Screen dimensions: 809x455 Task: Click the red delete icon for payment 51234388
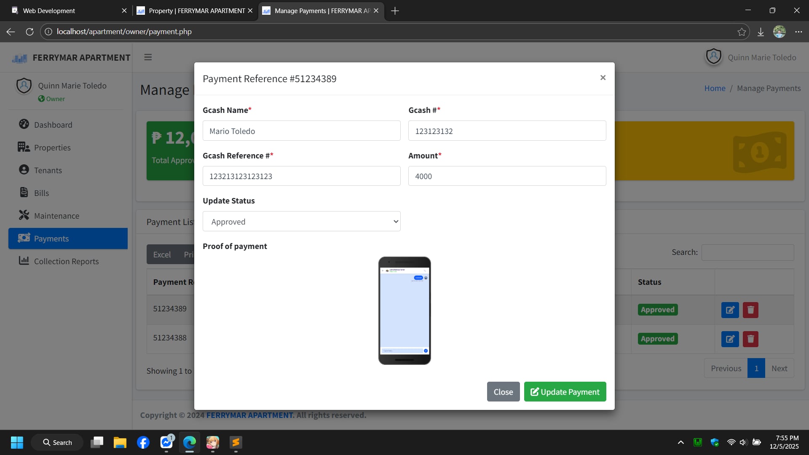750,339
